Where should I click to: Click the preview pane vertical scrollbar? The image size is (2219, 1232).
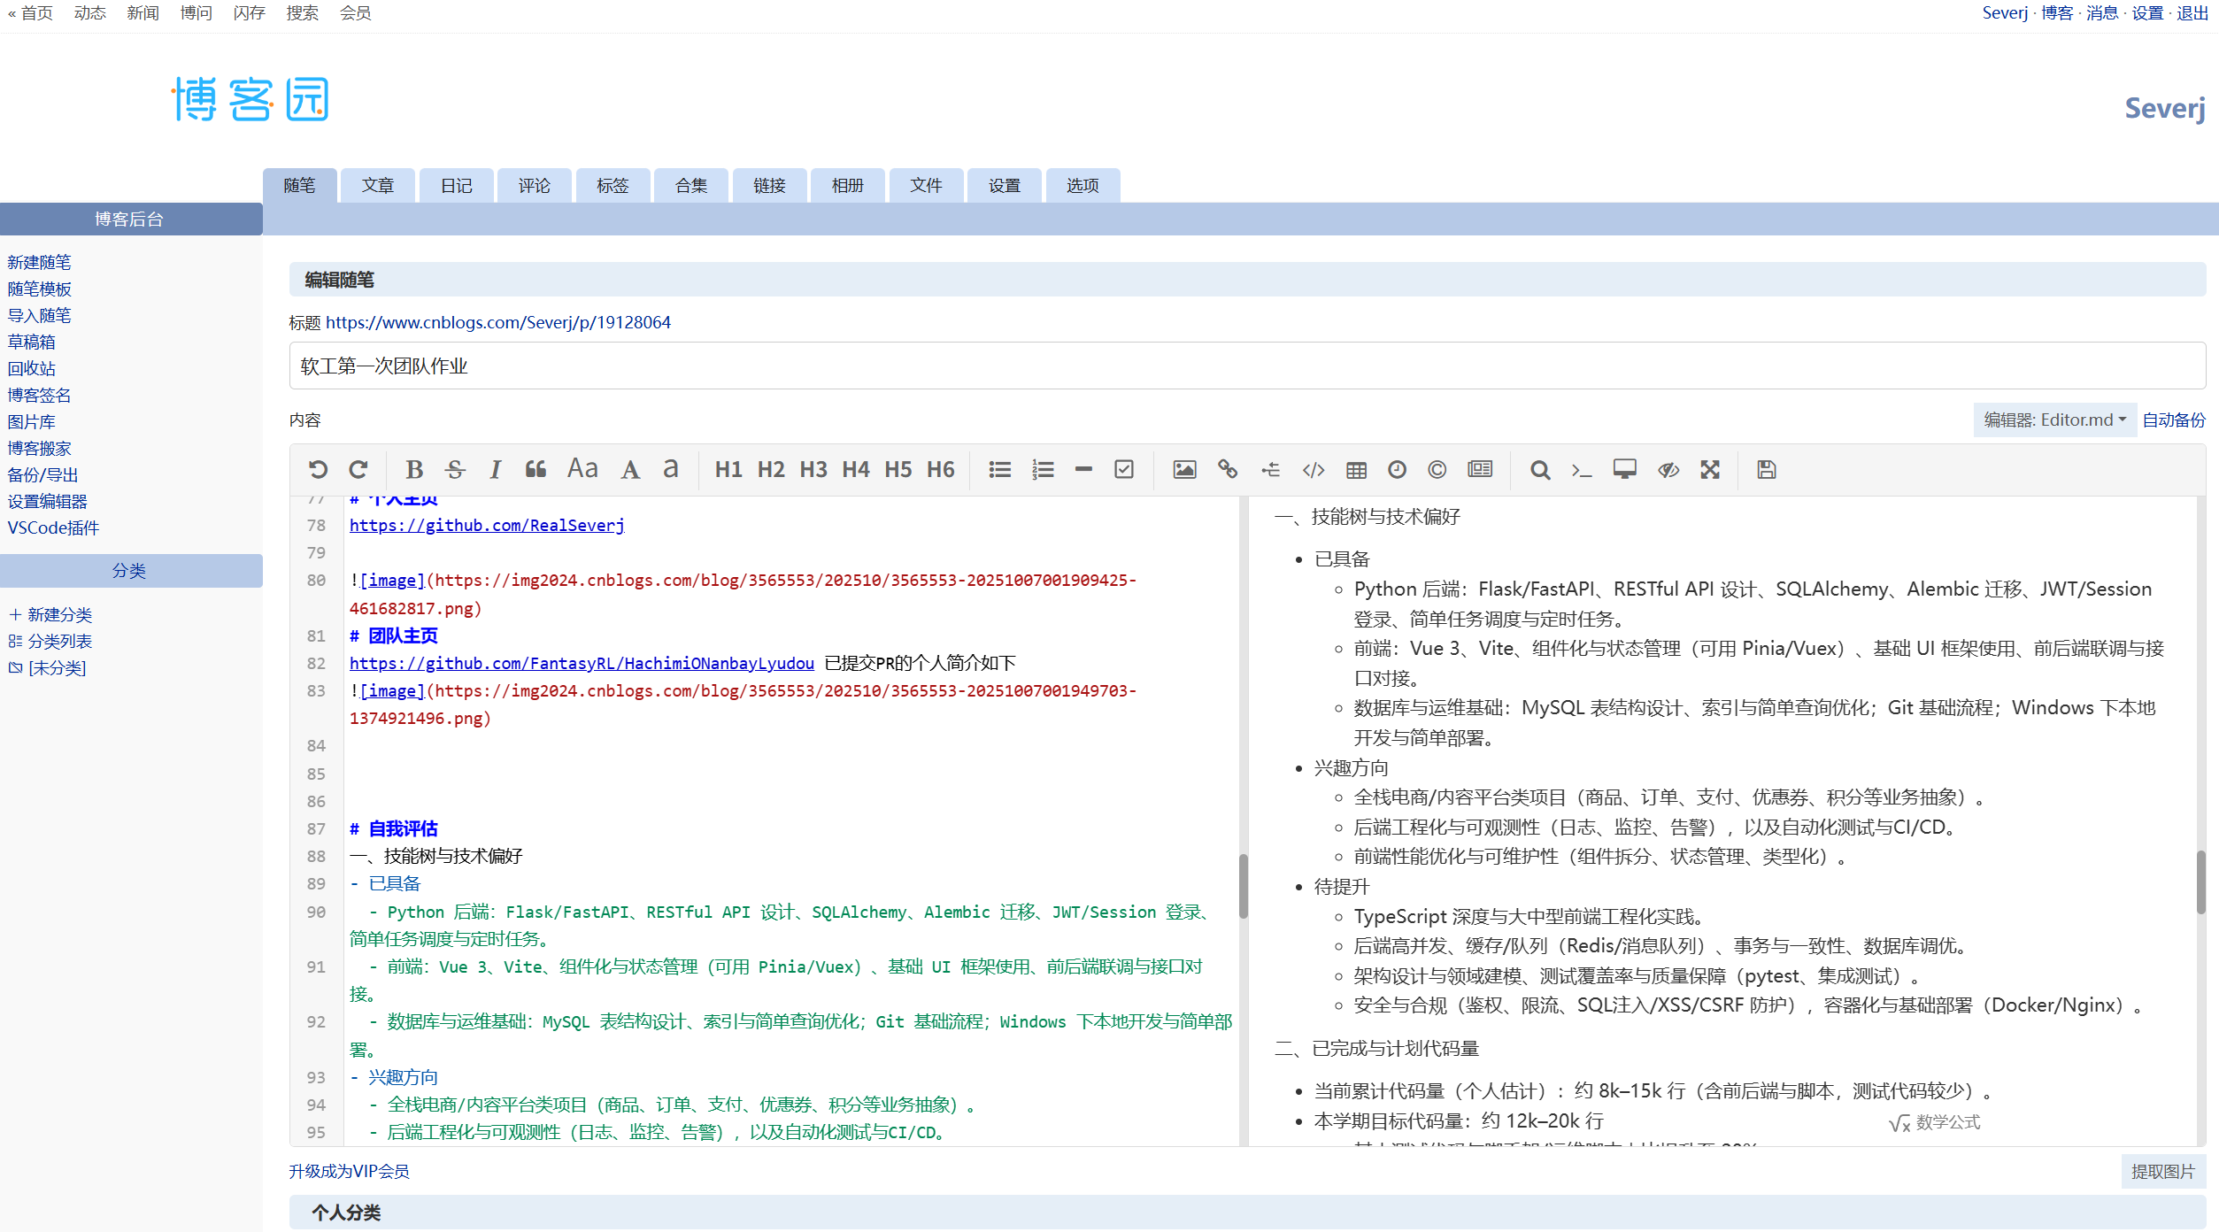[2200, 881]
